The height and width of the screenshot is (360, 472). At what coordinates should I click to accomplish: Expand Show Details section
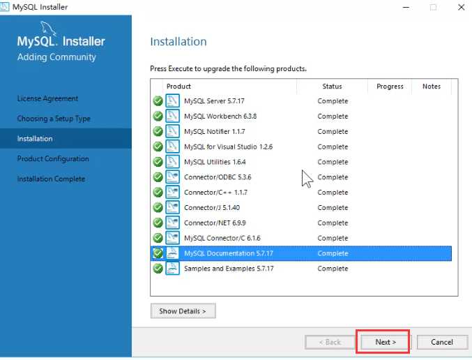(183, 311)
